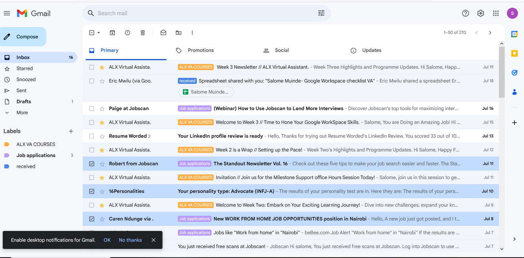Delete selected emails with trash icon
The width and height of the screenshot is (524, 258).
coord(143,33)
